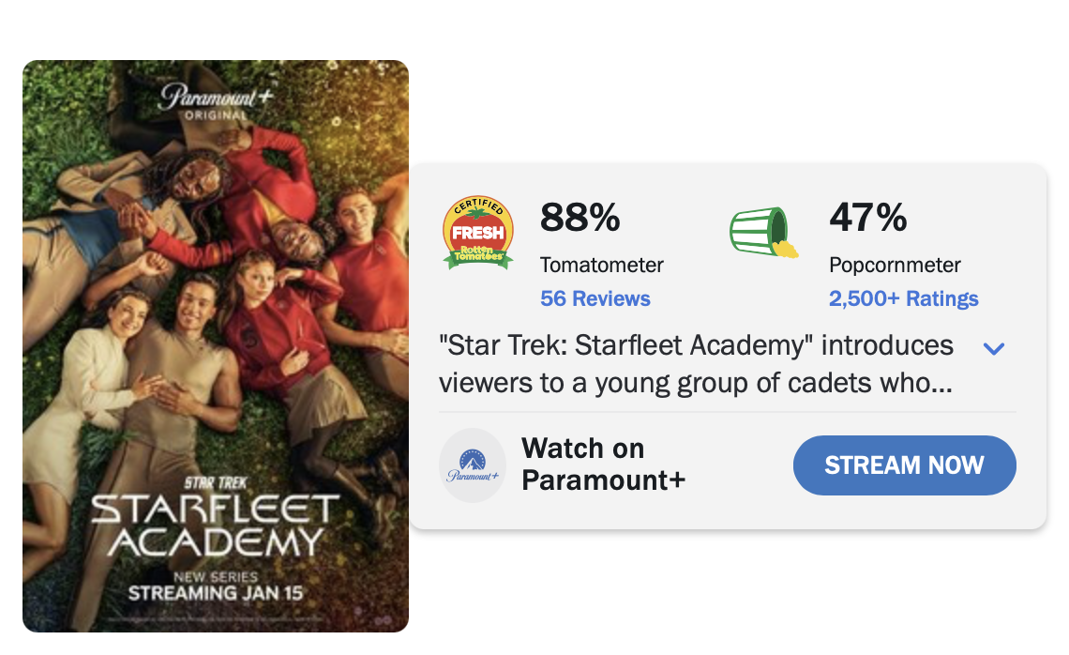
Task: Click the Certified Fresh tomato badge icon
Action: (x=478, y=232)
